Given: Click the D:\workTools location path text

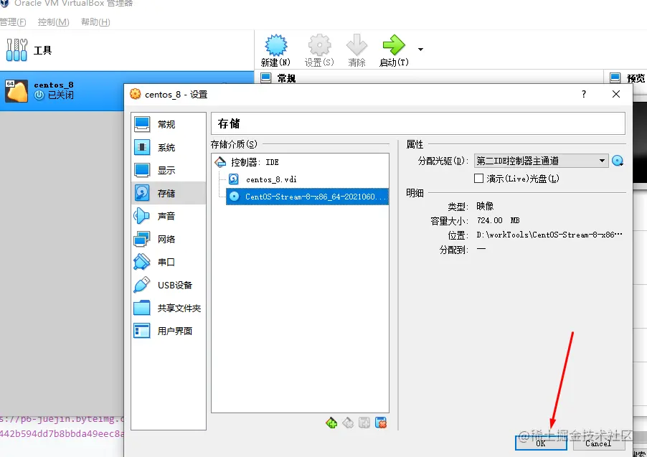Looking at the screenshot, I should click(x=549, y=235).
